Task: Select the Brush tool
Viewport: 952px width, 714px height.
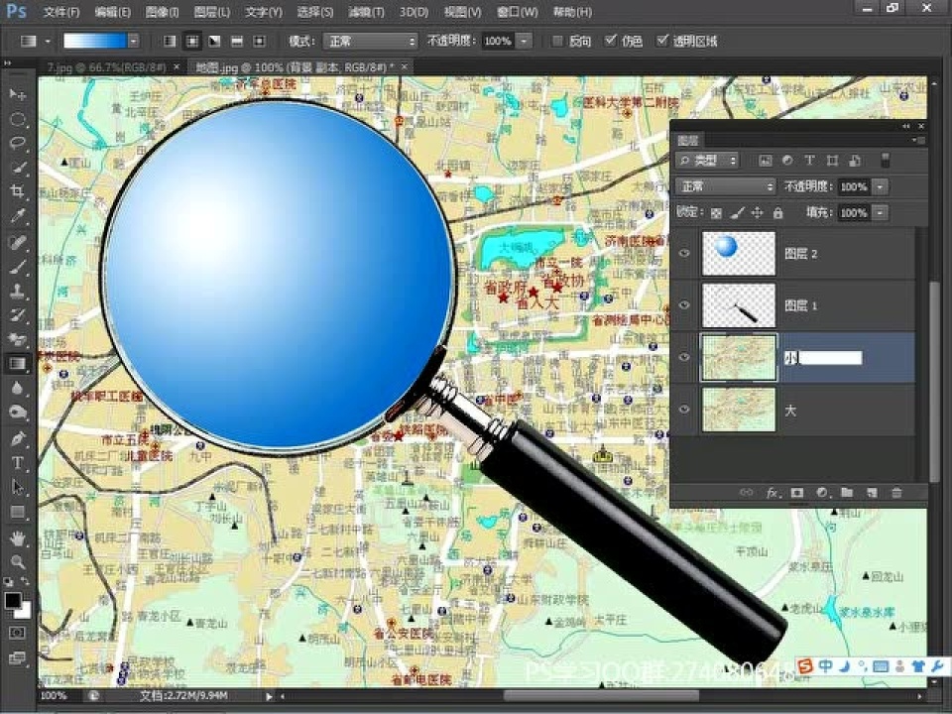Action: (18, 267)
